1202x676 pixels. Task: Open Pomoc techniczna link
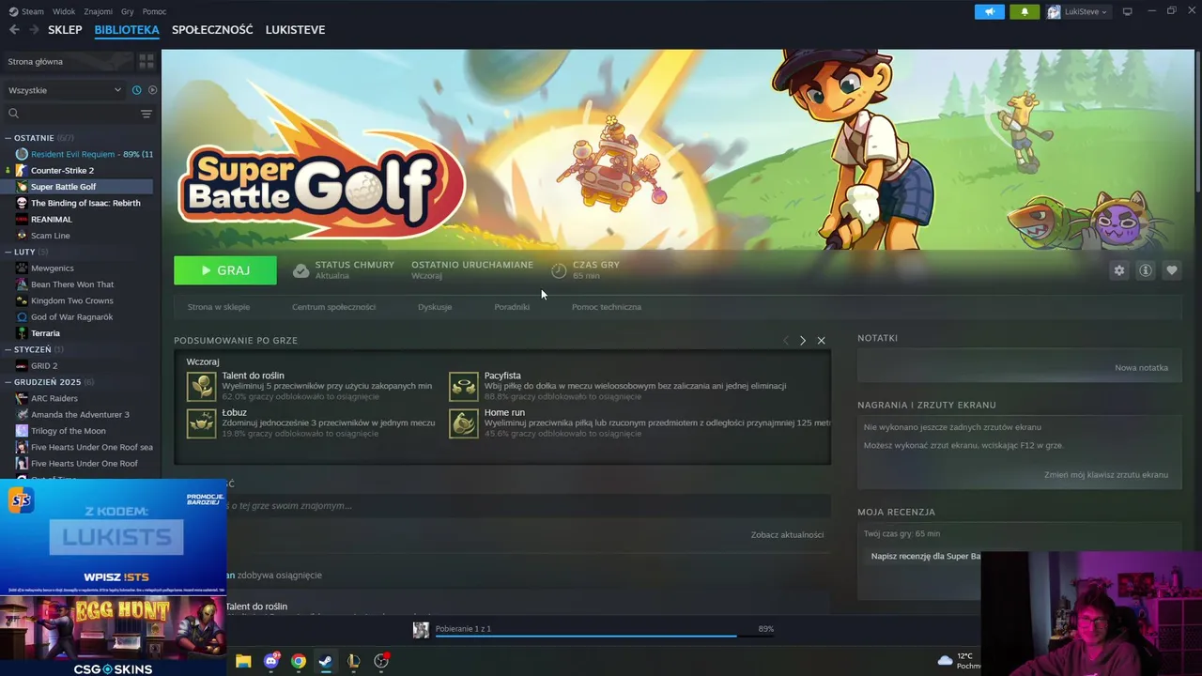pyautogui.click(x=607, y=307)
